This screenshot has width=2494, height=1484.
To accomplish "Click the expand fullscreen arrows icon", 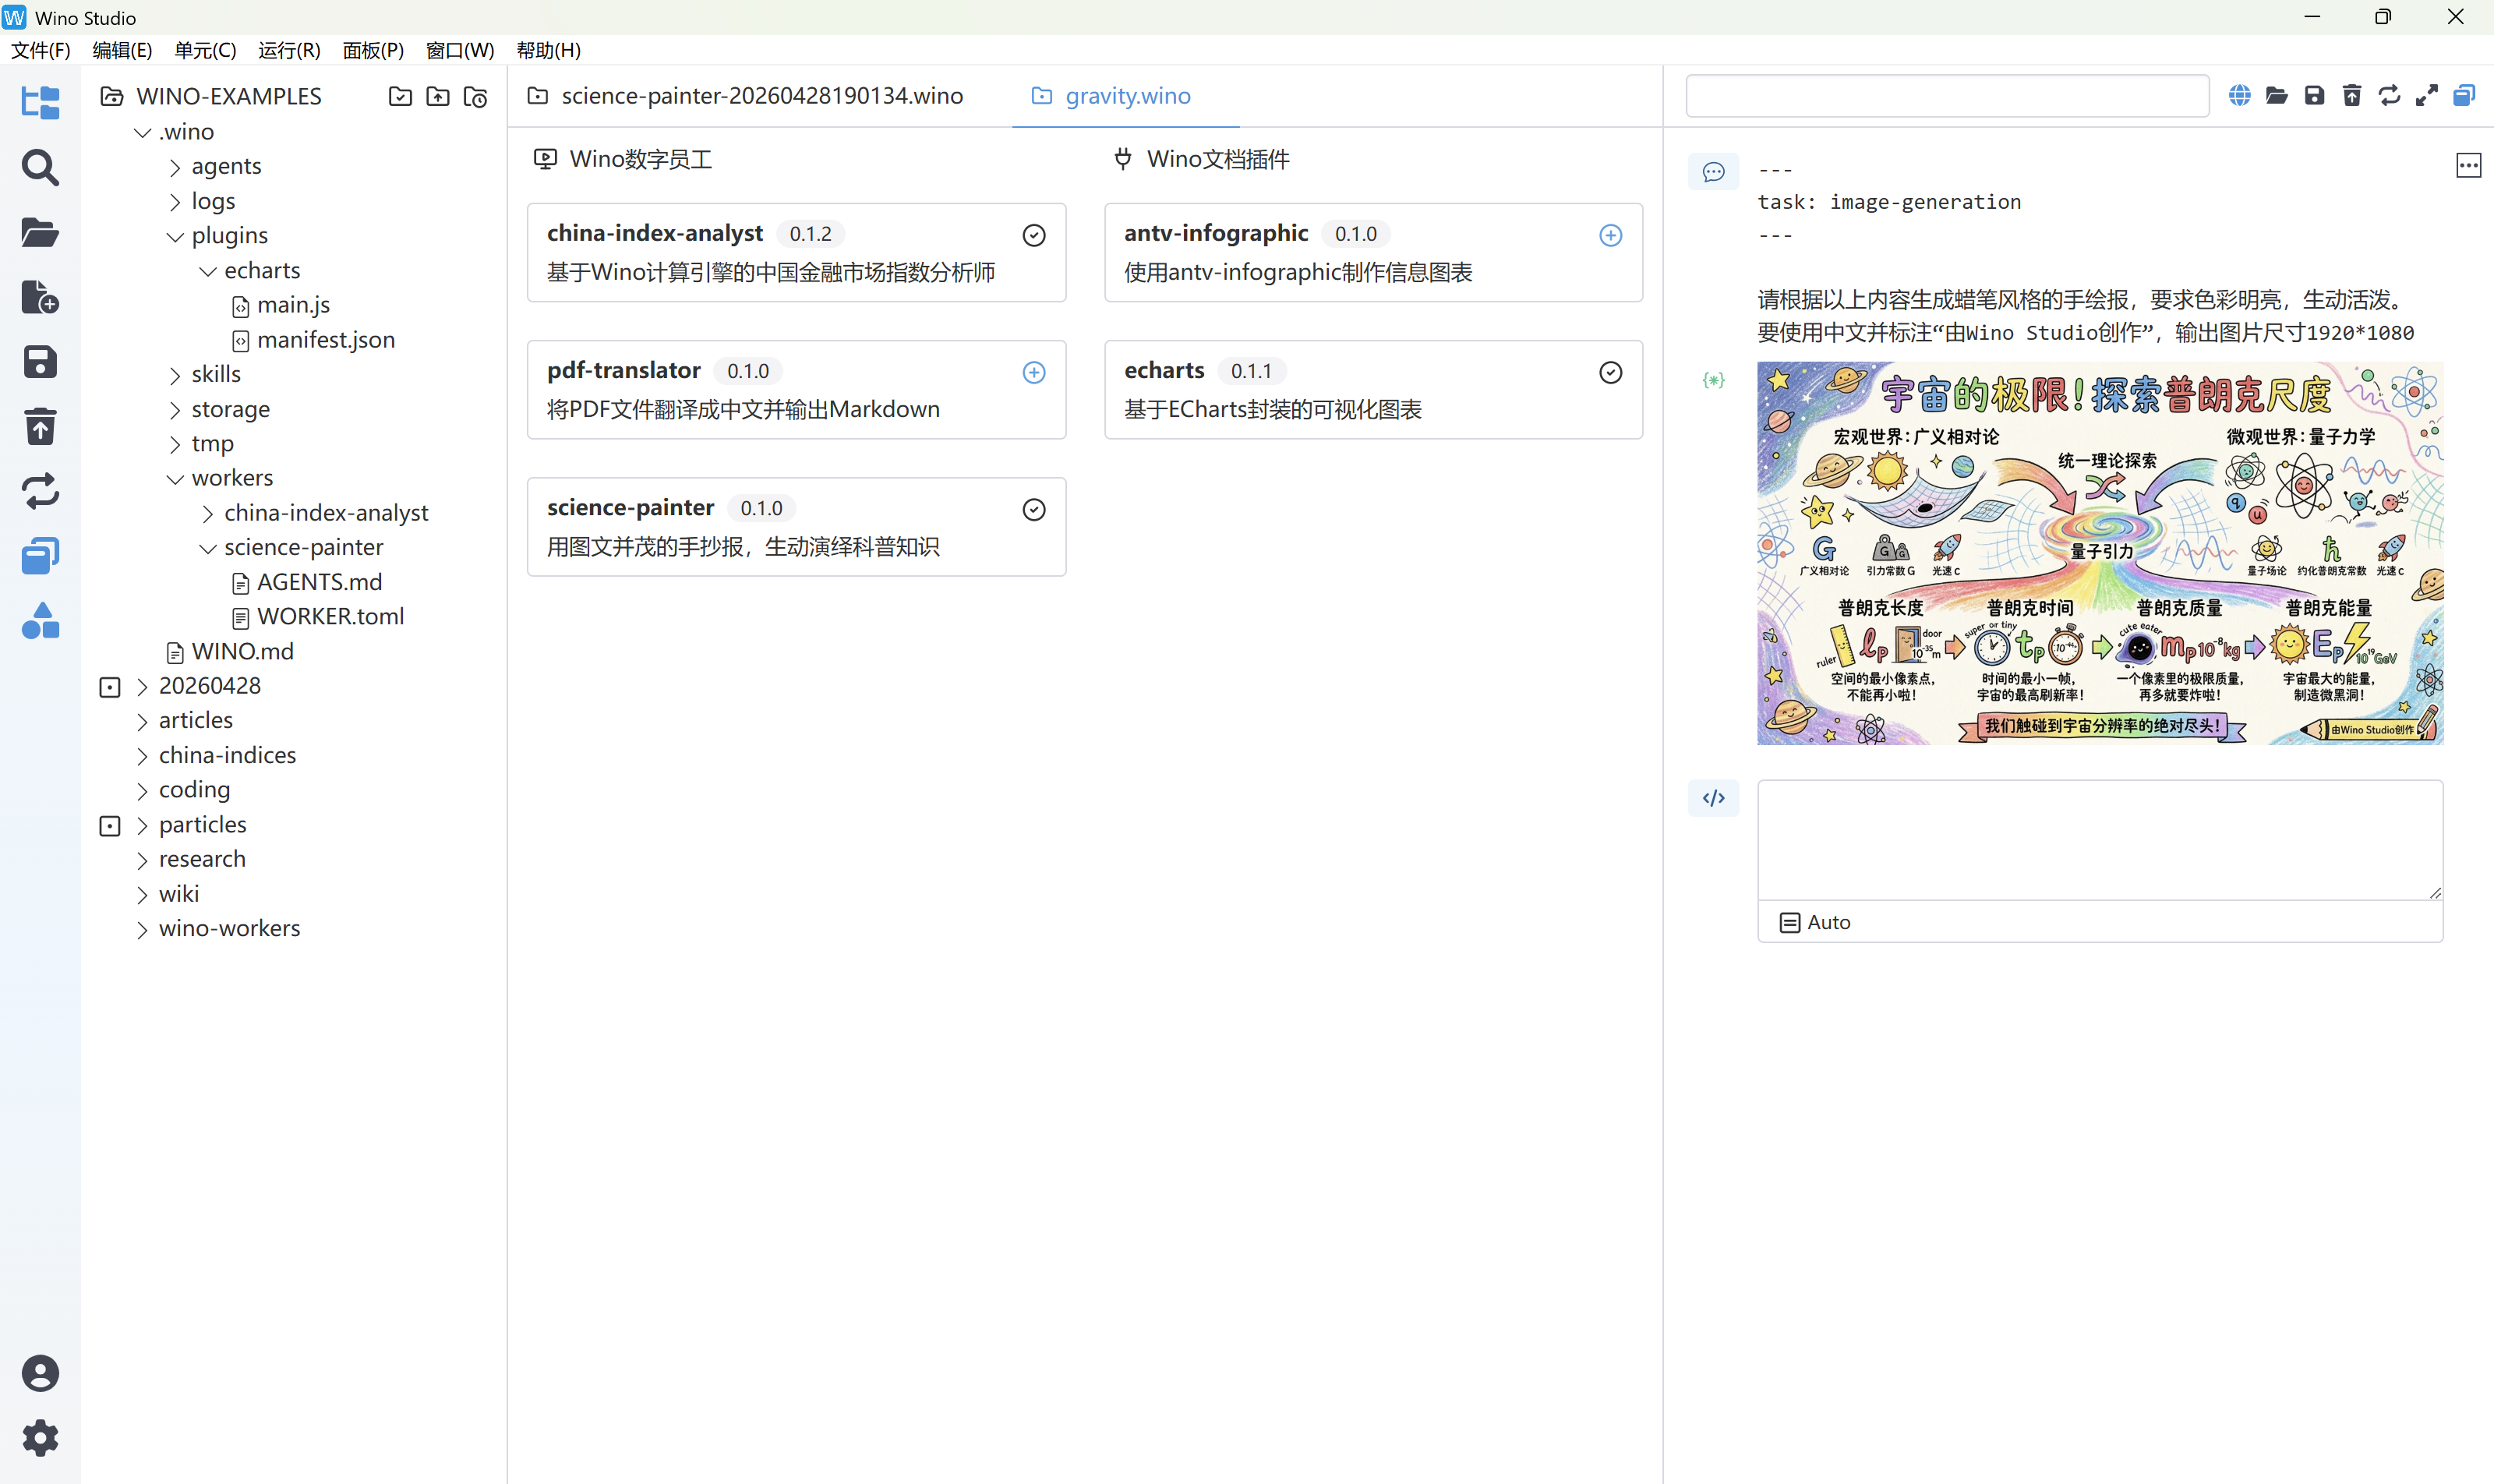I will 2426,96.
